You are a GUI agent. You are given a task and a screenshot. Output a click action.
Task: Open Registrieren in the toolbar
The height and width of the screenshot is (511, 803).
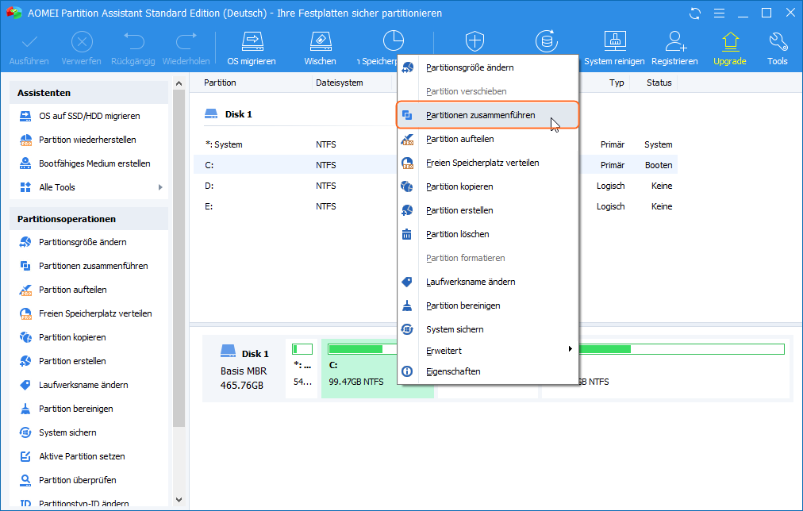[674, 48]
